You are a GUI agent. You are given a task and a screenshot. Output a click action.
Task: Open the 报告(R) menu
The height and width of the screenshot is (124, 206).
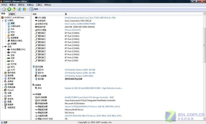click(21, 5)
